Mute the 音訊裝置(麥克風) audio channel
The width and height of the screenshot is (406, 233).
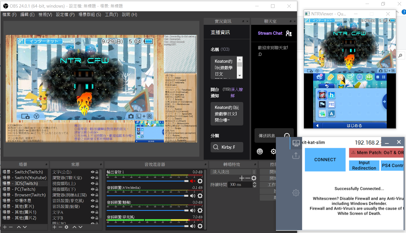coord(193,226)
